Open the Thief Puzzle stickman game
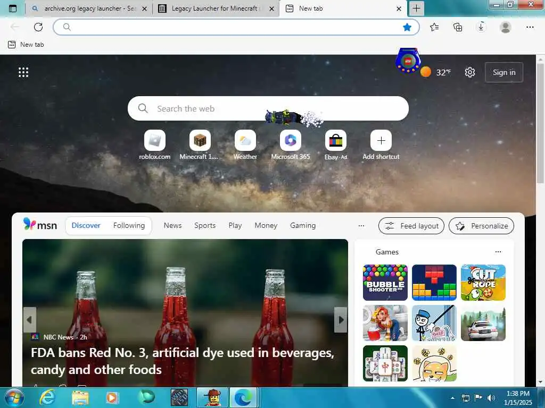Viewport: 545px width, 408px height. 434,323
